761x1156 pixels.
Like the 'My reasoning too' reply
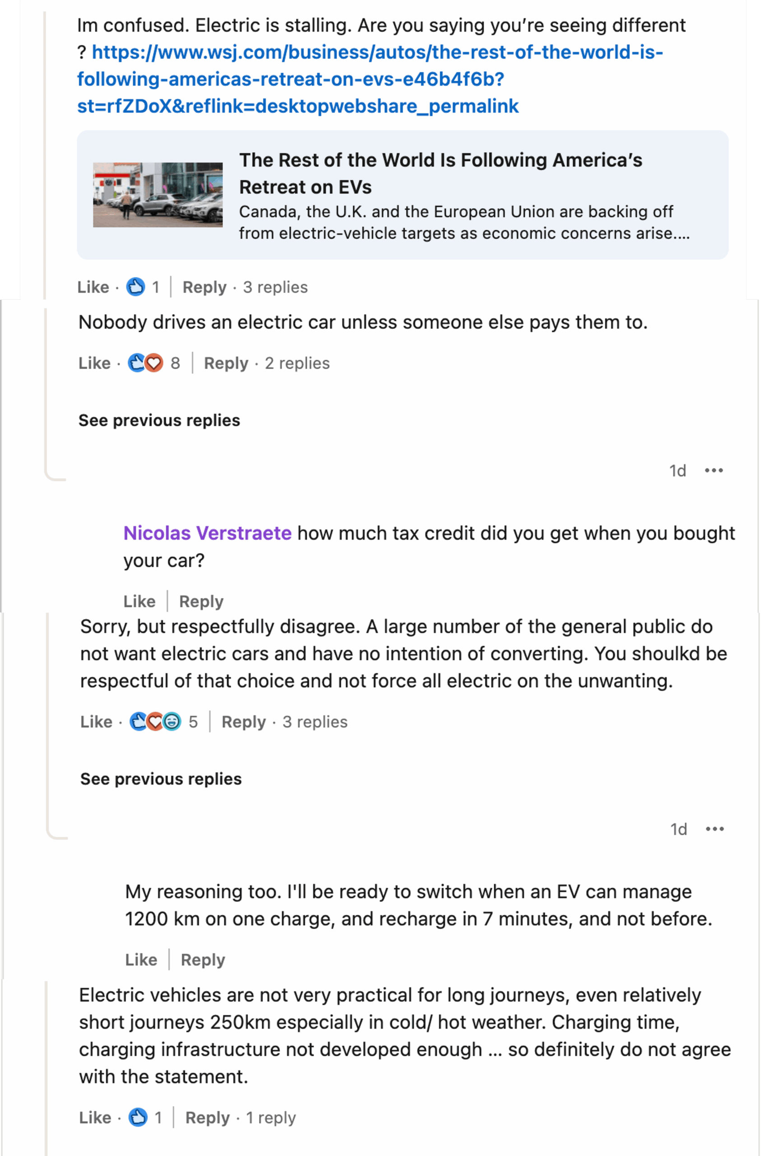coord(141,960)
